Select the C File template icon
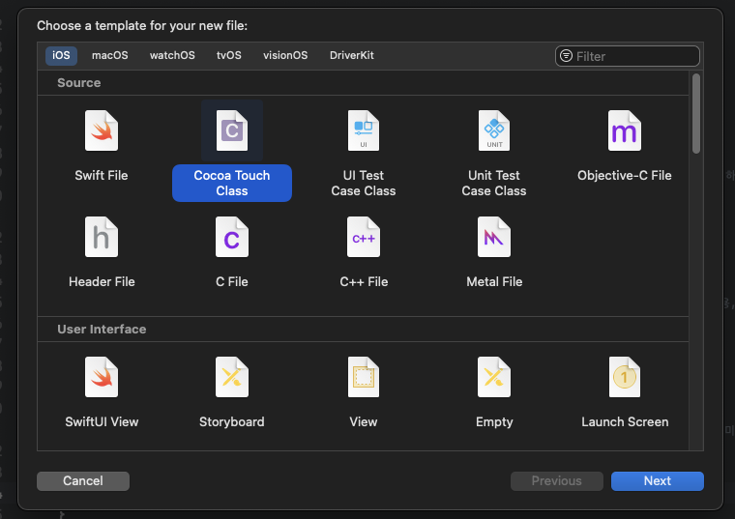 click(232, 237)
